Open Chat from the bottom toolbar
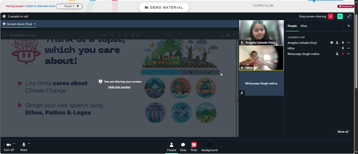The height and width of the screenshot is (154, 358). pos(183,147)
